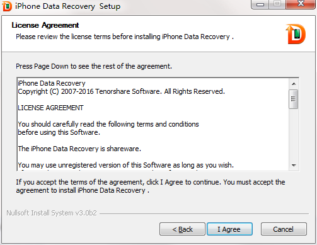Click the Copyright Tenorshare Software line
The width and height of the screenshot is (317, 245).
(x=121, y=91)
